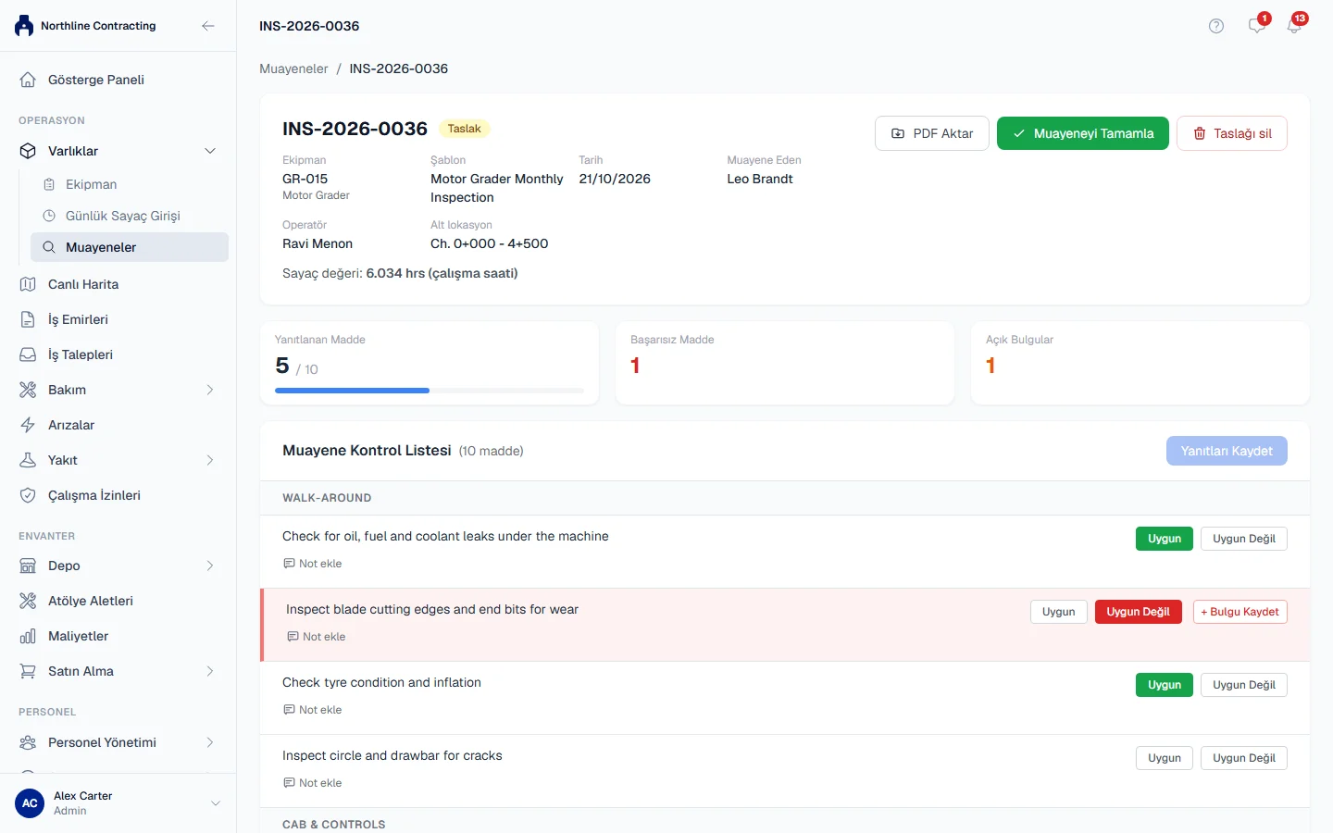Open notifications bell icon
This screenshot has height=833, width=1333.
[x=1294, y=26]
